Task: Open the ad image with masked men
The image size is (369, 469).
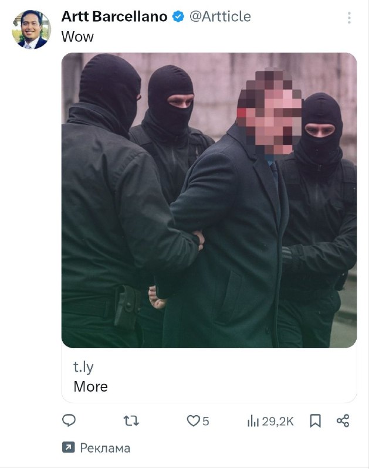Action: pos(209,200)
